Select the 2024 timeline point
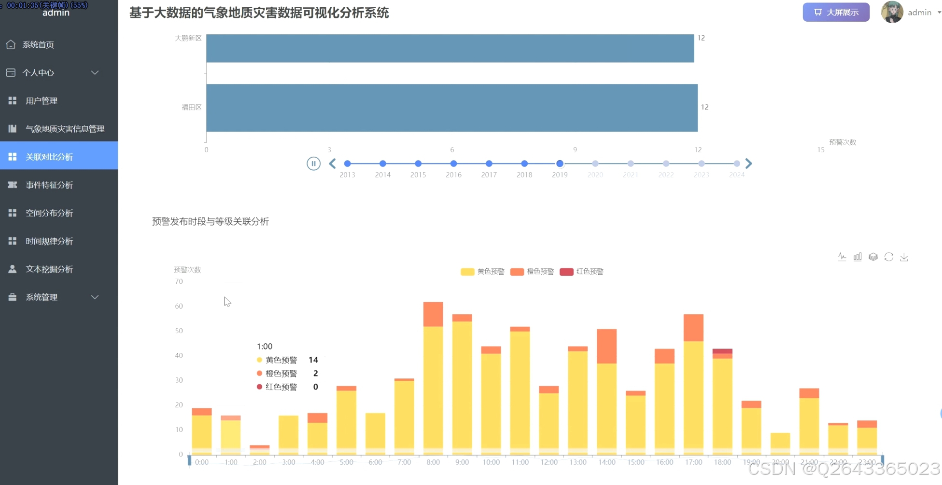The width and height of the screenshot is (942, 485). point(737,163)
